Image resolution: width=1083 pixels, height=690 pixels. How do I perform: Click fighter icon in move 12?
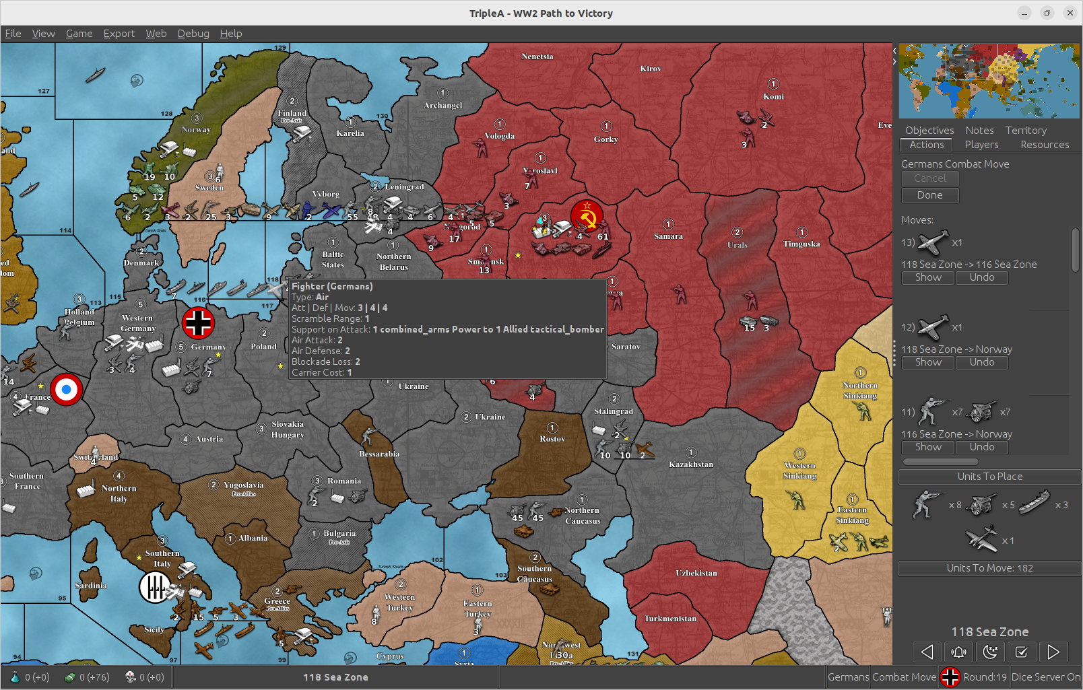[933, 327]
